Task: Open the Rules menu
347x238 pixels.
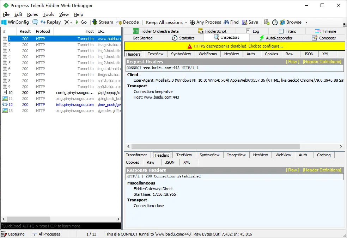Action: (32, 14)
